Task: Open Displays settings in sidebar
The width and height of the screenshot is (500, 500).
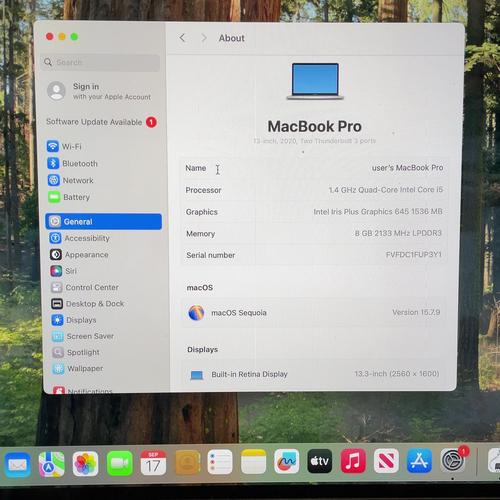Action: 74,320
